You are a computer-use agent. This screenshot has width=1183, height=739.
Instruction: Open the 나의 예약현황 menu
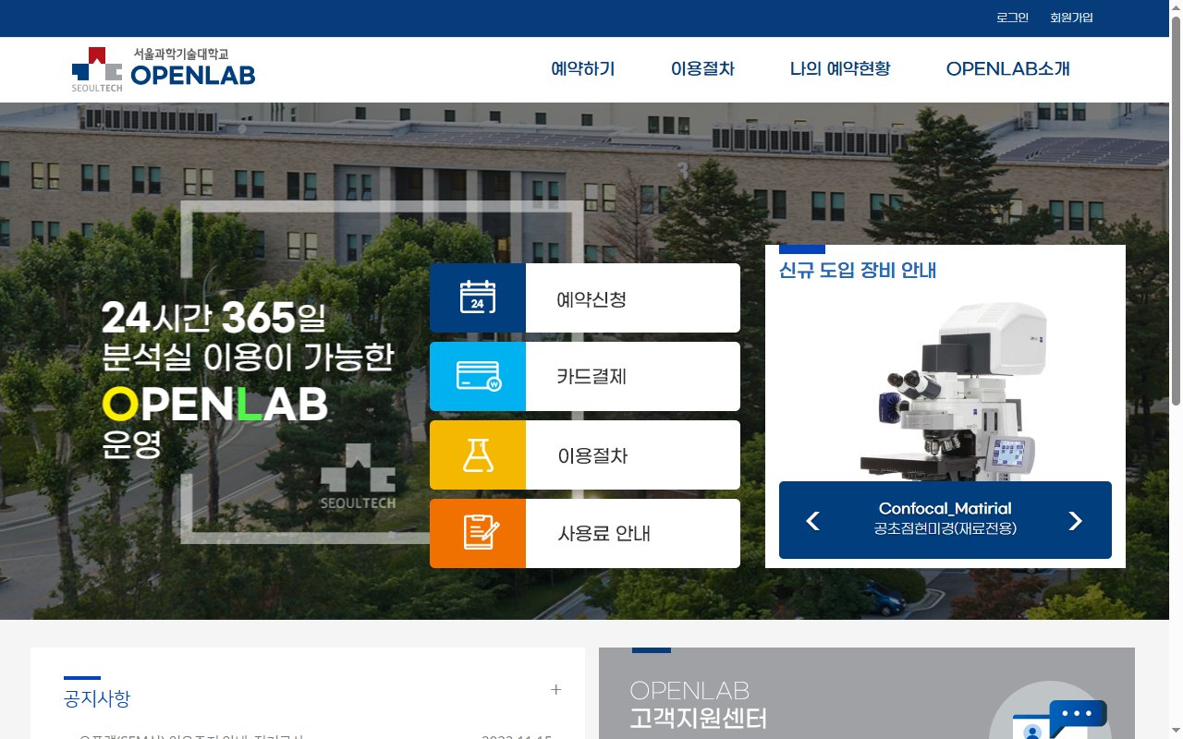(840, 68)
